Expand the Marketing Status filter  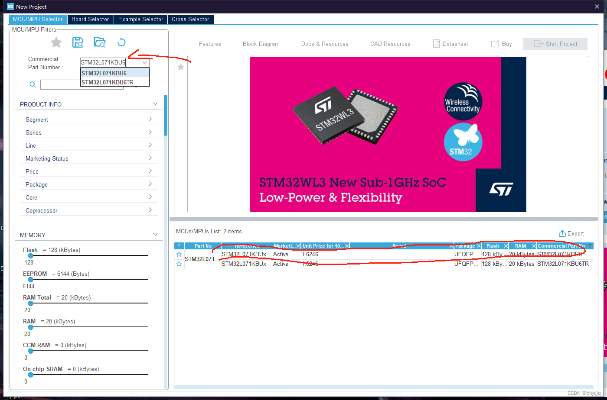pos(150,158)
